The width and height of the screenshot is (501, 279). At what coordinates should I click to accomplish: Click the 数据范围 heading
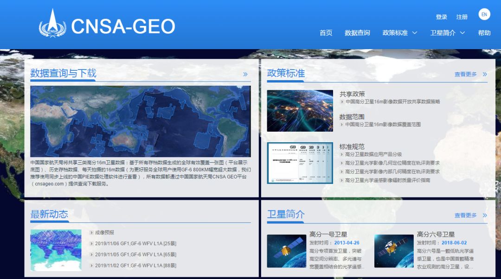point(352,117)
